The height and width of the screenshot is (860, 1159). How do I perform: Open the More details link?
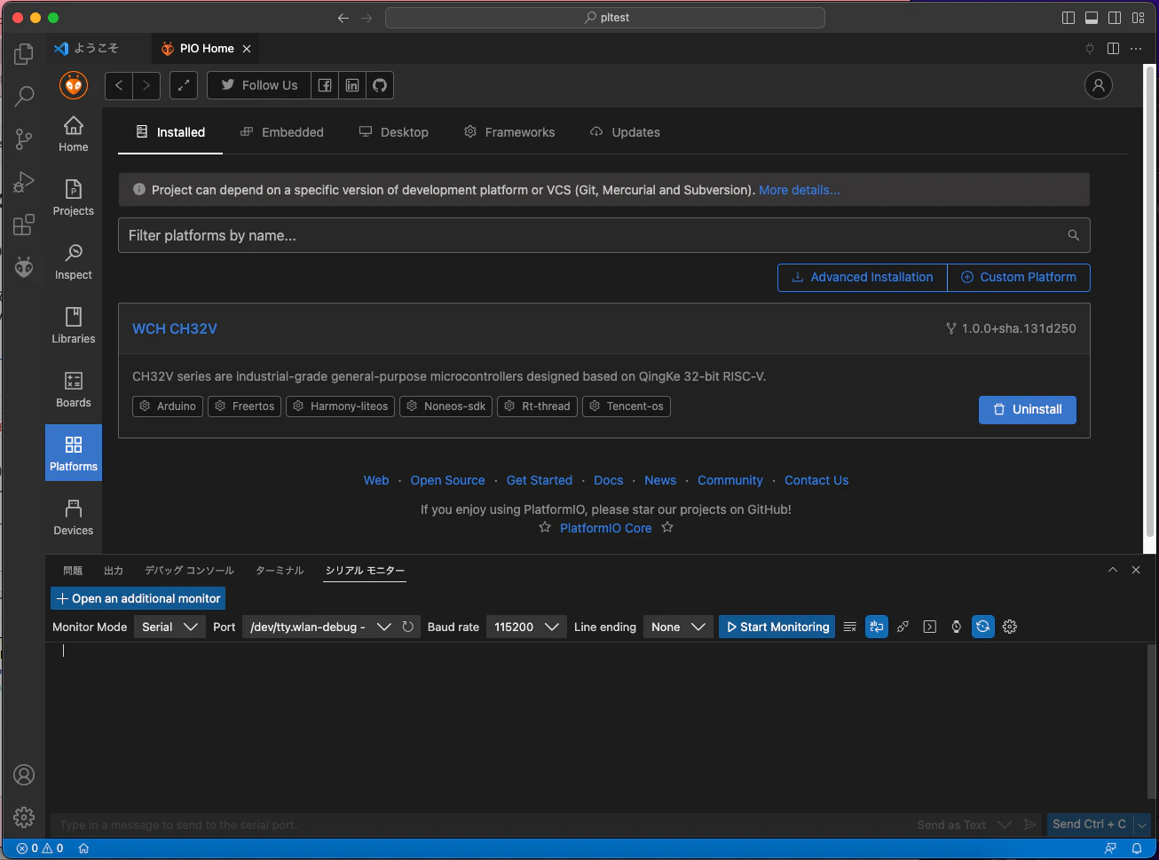(800, 190)
